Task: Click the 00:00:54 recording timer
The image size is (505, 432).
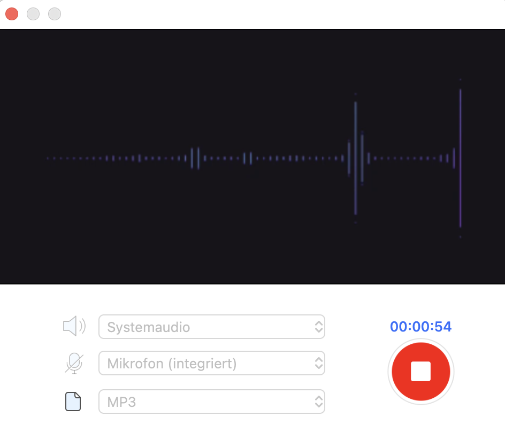Action: click(420, 326)
